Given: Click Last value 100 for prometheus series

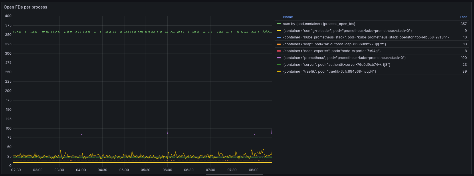Looking at the screenshot, I should (x=464, y=58).
